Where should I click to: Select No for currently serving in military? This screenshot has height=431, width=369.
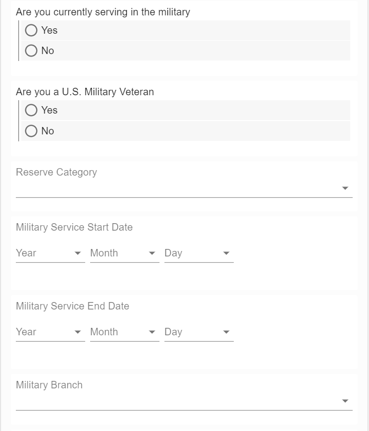pos(31,51)
